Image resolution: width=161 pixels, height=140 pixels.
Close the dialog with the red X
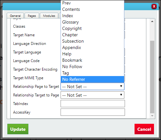click(154, 6)
